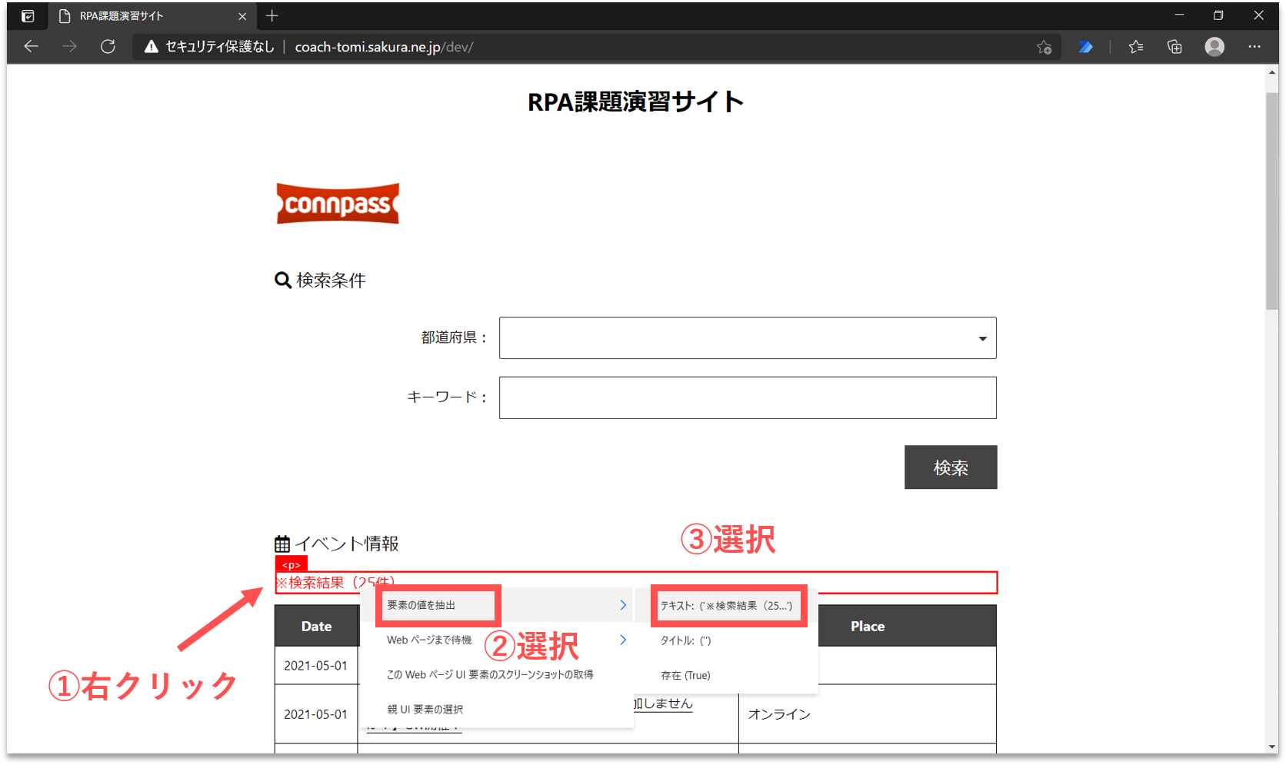
Task: Select 存在 (True) submenu option
Action: tap(685, 675)
